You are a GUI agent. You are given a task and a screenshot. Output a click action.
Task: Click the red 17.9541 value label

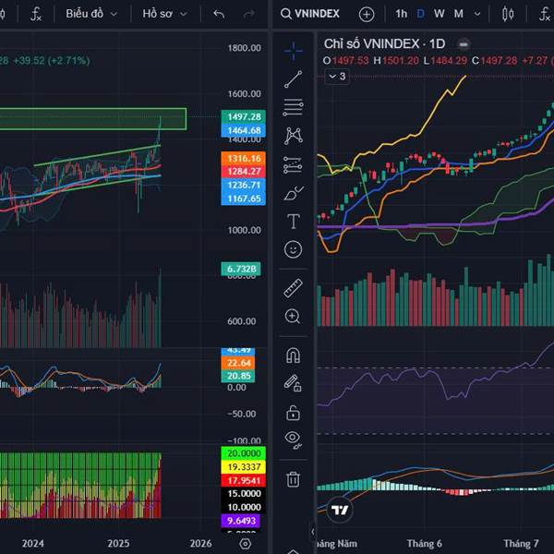pyautogui.click(x=244, y=480)
